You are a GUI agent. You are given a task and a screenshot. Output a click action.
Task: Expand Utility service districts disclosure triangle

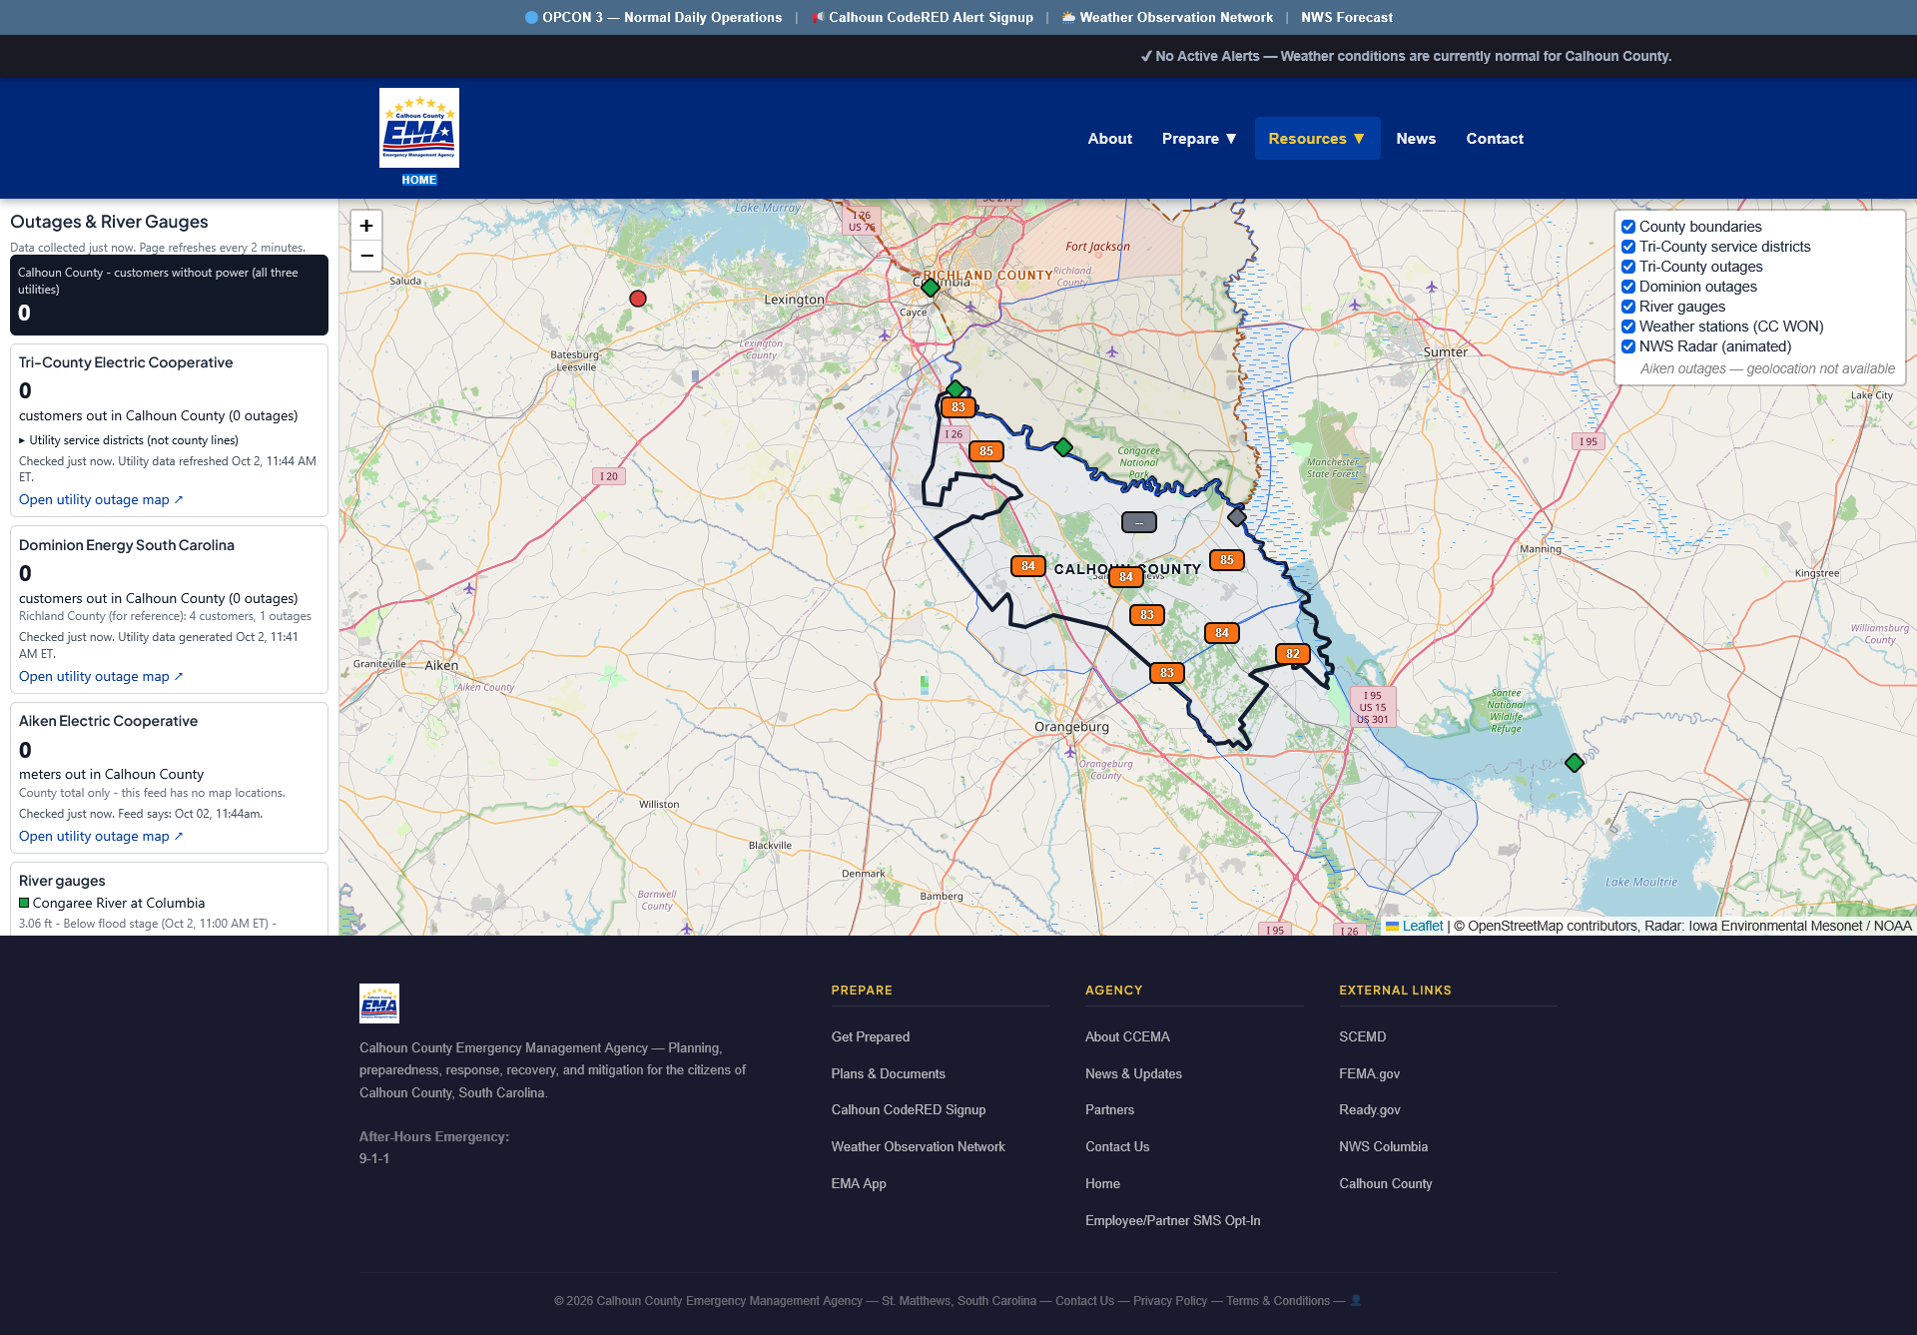point(22,440)
